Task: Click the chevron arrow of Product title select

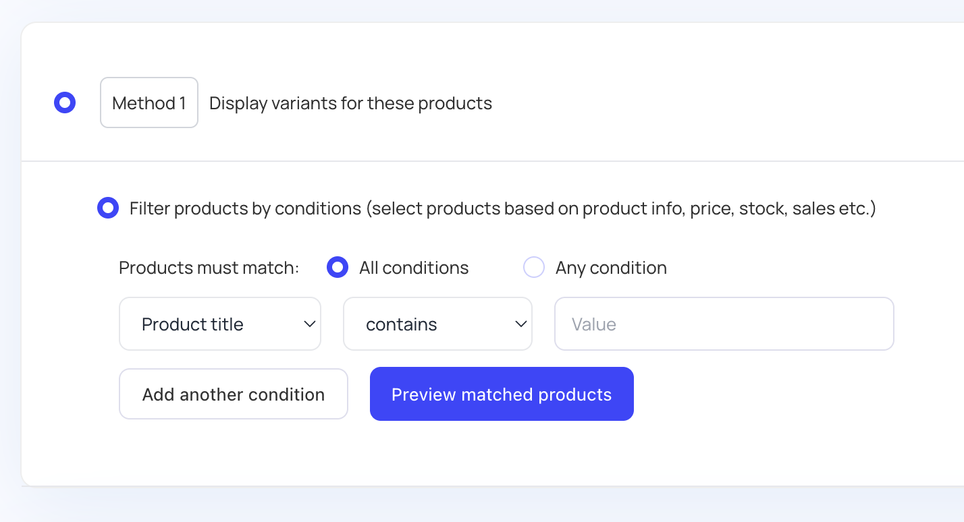Action: 310,324
